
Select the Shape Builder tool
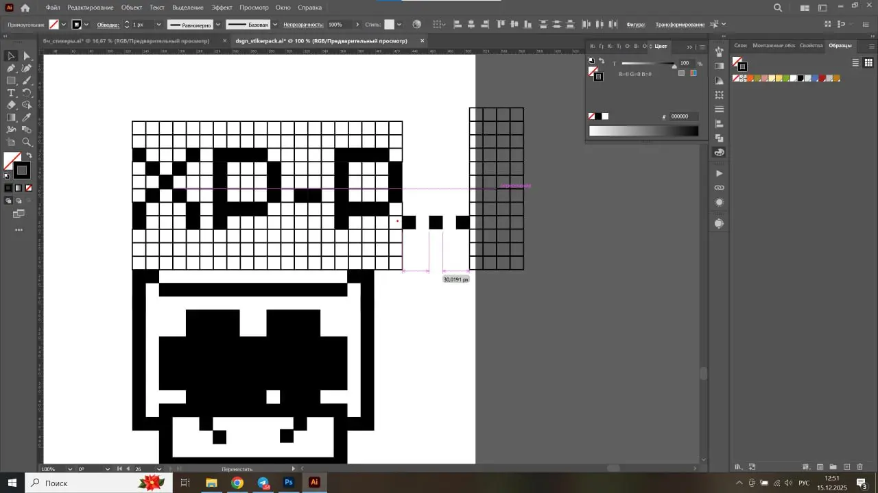(27, 105)
